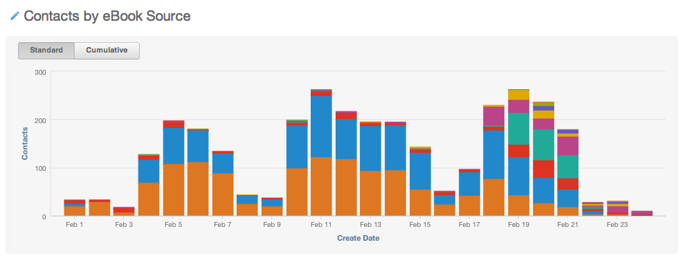Select the Feb 9 bar

tap(272, 207)
